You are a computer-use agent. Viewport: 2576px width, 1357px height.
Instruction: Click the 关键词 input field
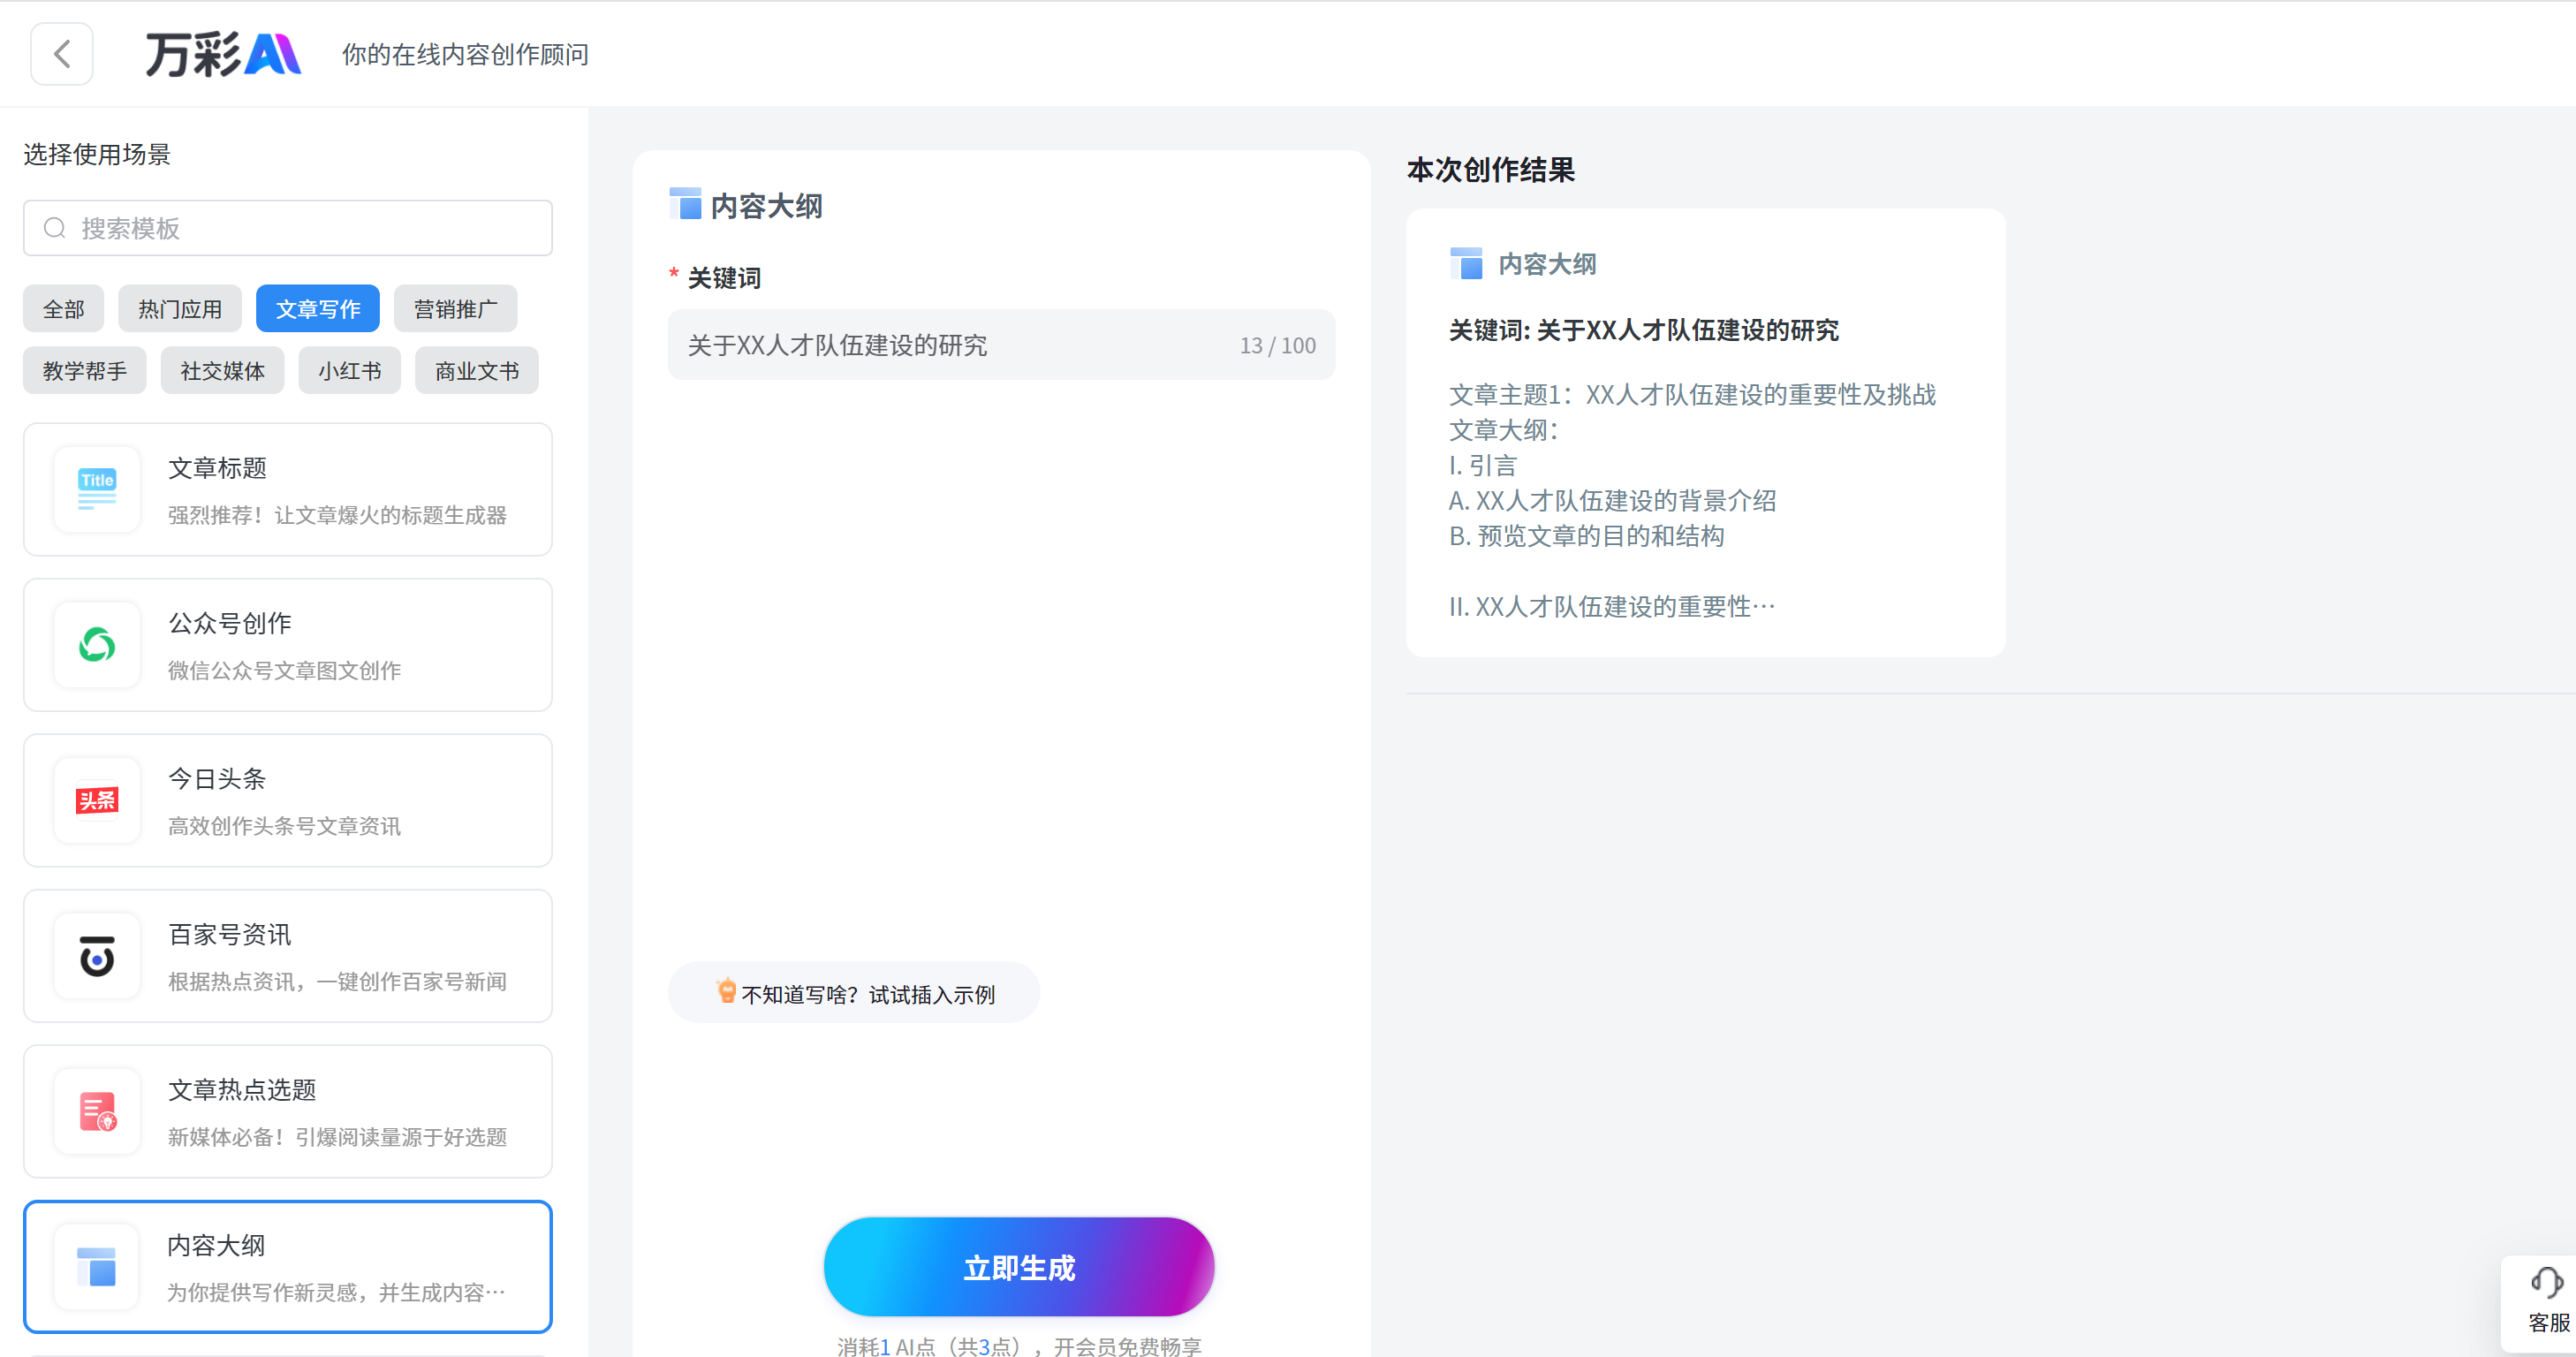(x=1002, y=345)
